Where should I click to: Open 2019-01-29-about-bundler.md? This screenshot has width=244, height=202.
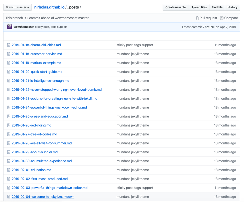[x=35, y=152]
